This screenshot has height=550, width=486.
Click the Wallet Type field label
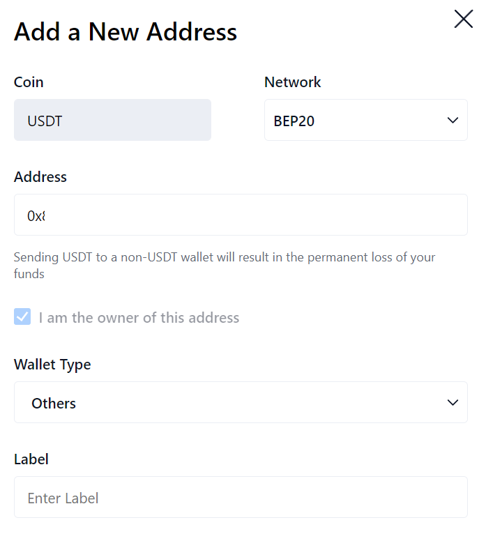pos(52,364)
